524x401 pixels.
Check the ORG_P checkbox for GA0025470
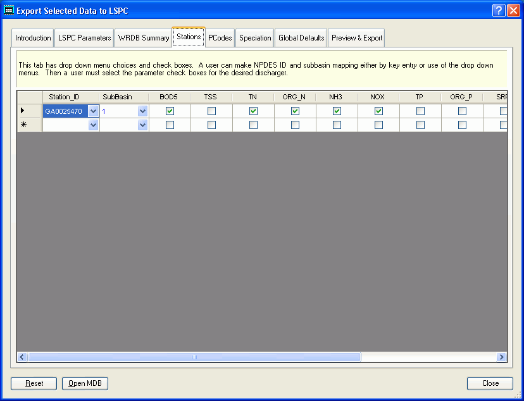pyautogui.click(x=461, y=110)
